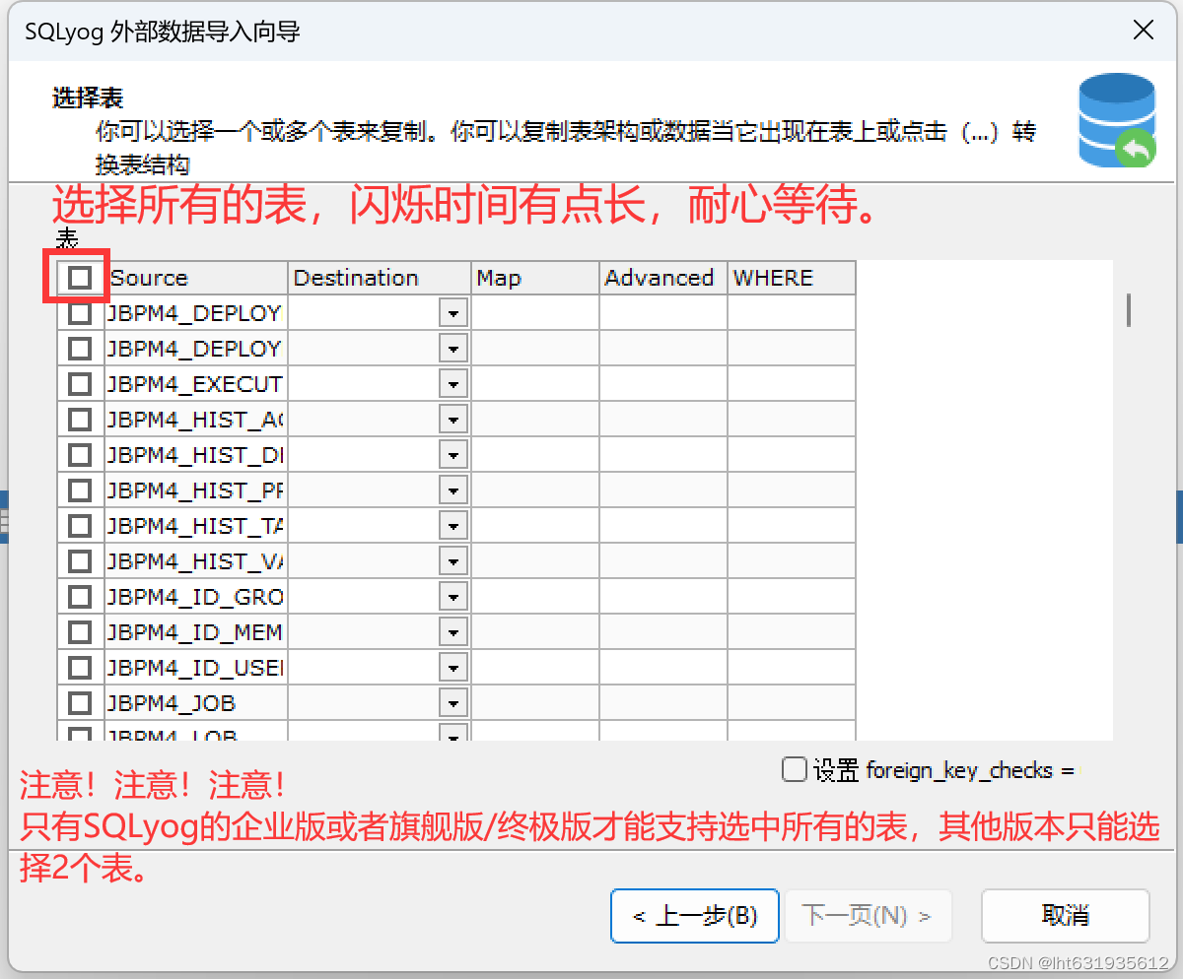Select the Advanced column header
1183x979 pixels.
coord(661,278)
